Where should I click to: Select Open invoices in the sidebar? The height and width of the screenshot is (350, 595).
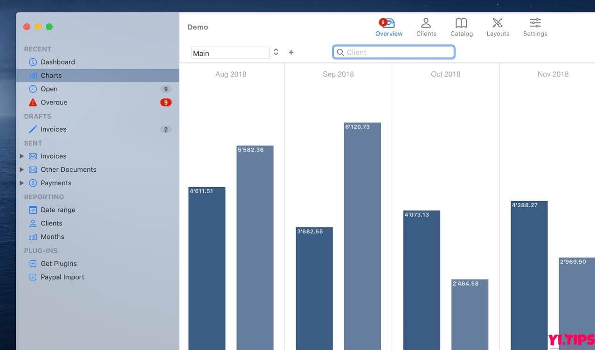click(49, 89)
